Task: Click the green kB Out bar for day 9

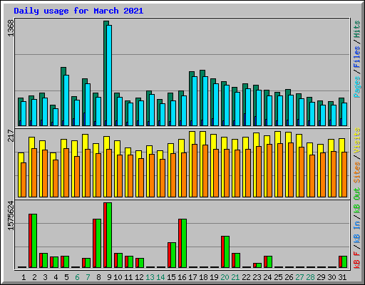Action: (109, 235)
